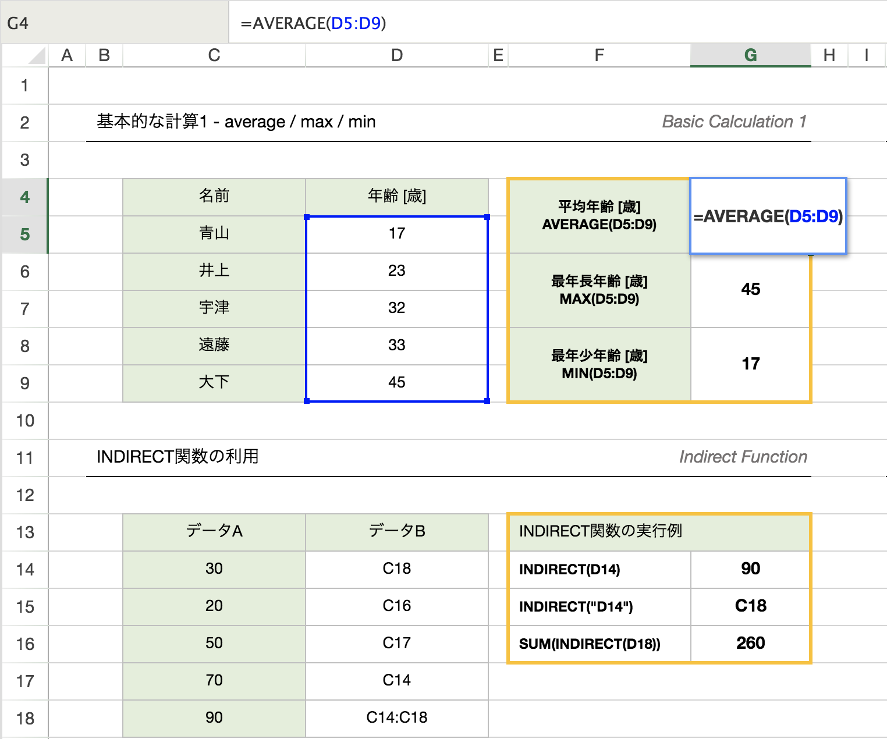
Task: Select column I header
Action: [x=867, y=55]
